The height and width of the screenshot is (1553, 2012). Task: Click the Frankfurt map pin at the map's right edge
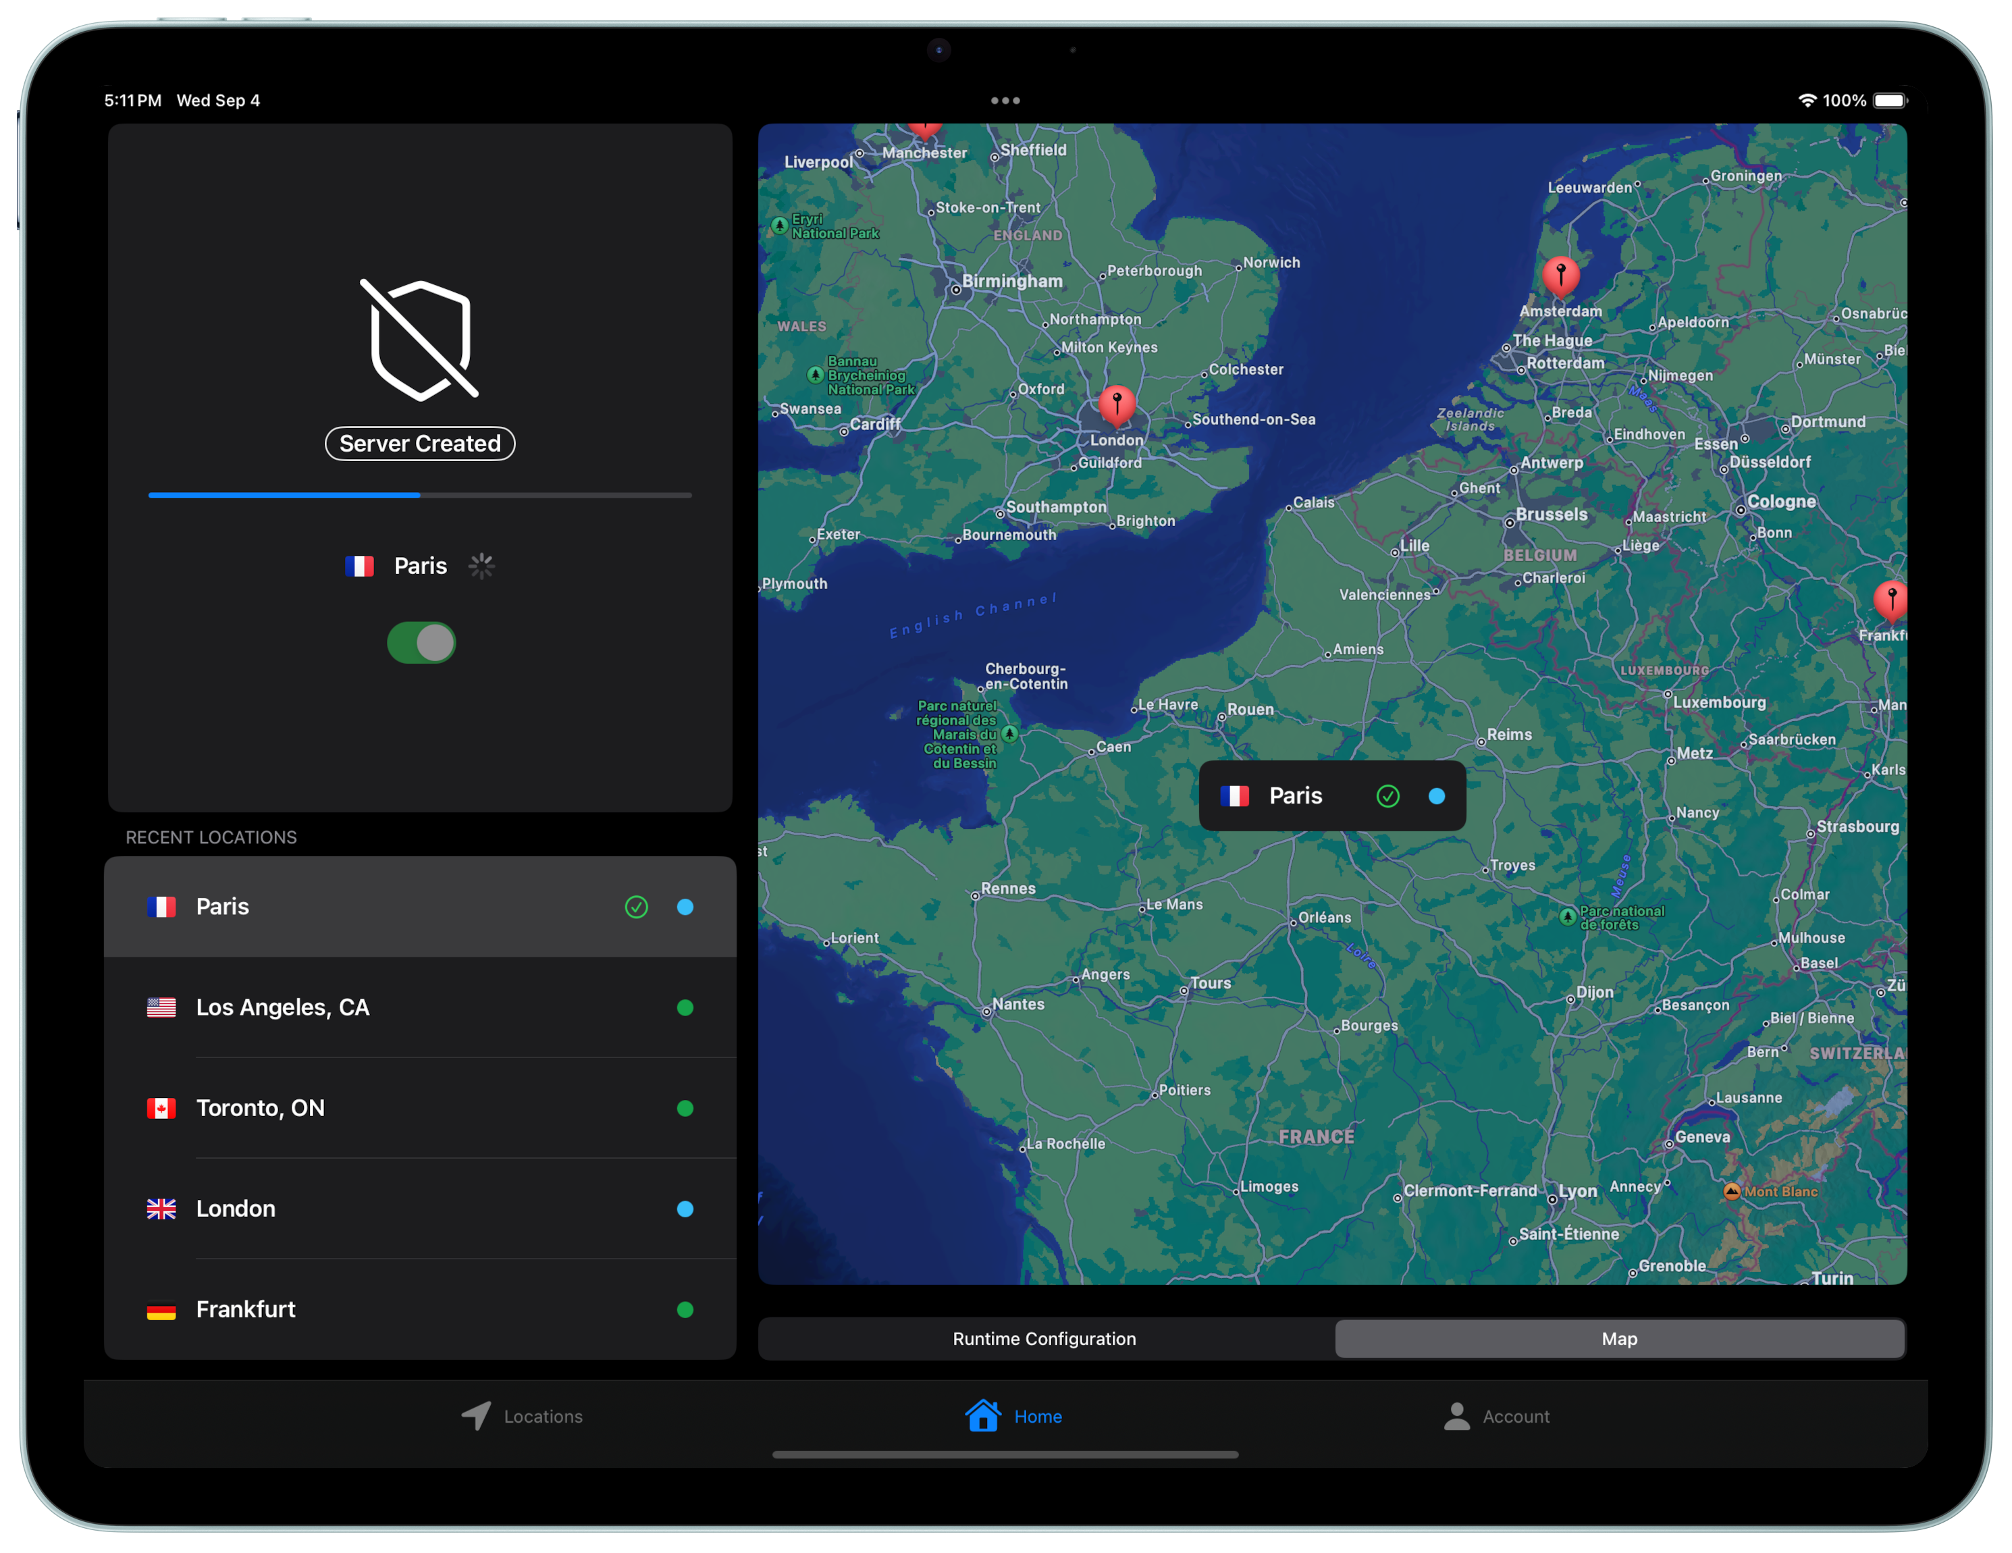point(1890,602)
